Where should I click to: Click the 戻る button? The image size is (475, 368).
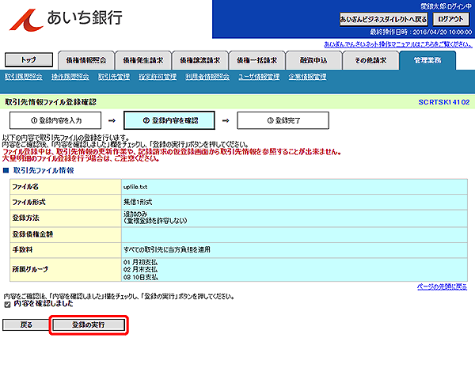[x=26, y=324]
